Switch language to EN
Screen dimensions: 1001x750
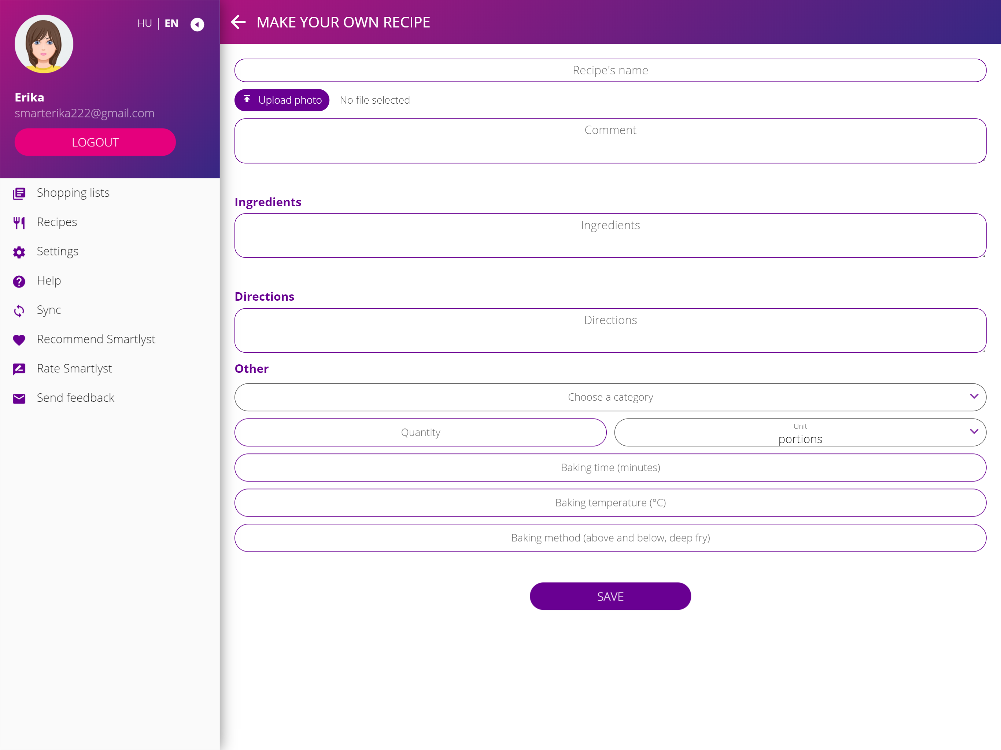(x=171, y=23)
